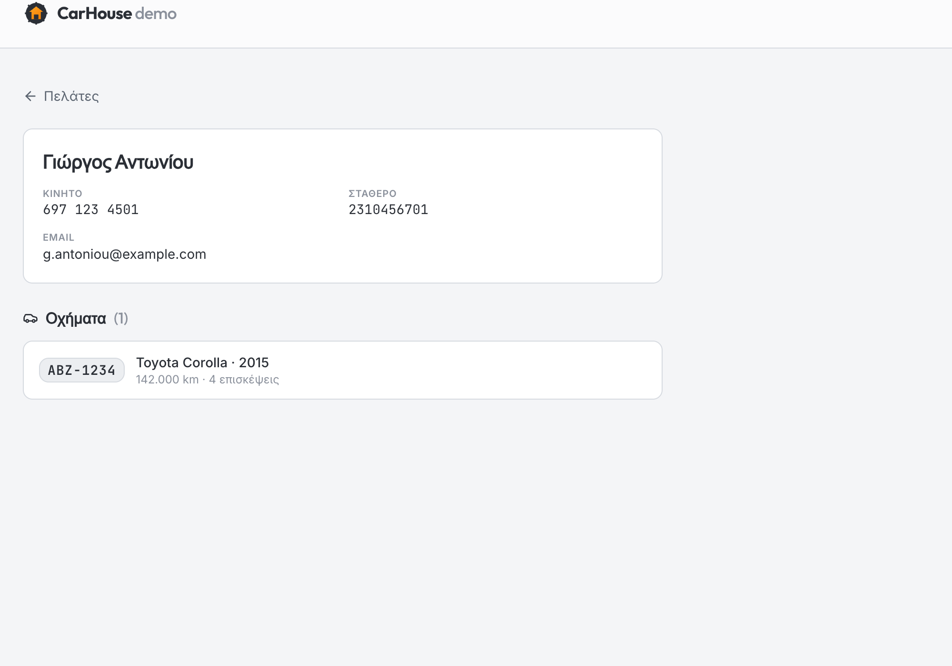Click the back arrow icon beside Πελάτες
The image size is (952, 666).
(x=30, y=96)
